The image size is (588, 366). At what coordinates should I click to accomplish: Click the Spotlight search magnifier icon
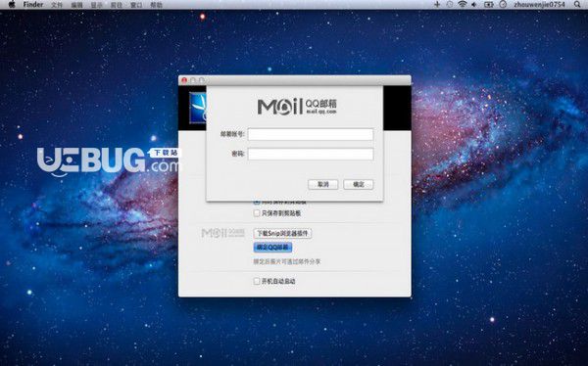click(577, 5)
